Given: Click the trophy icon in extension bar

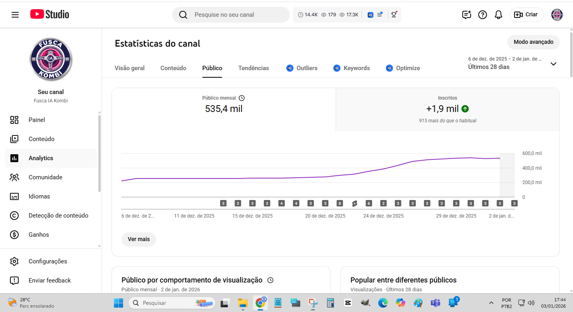Looking at the screenshot, I should pyautogui.click(x=393, y=15).
